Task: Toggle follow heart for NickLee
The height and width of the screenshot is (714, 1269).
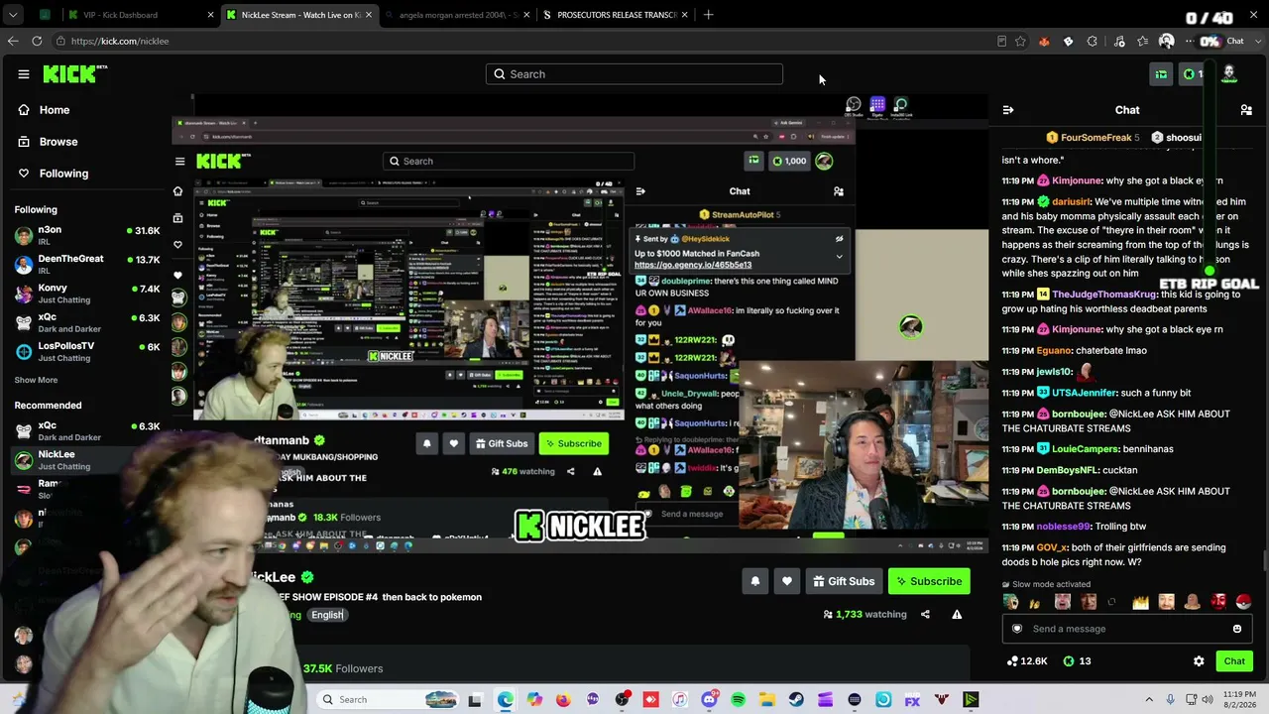Action: (787, 582)
